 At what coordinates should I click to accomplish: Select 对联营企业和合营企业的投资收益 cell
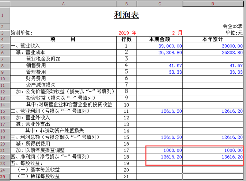point(63,105)
